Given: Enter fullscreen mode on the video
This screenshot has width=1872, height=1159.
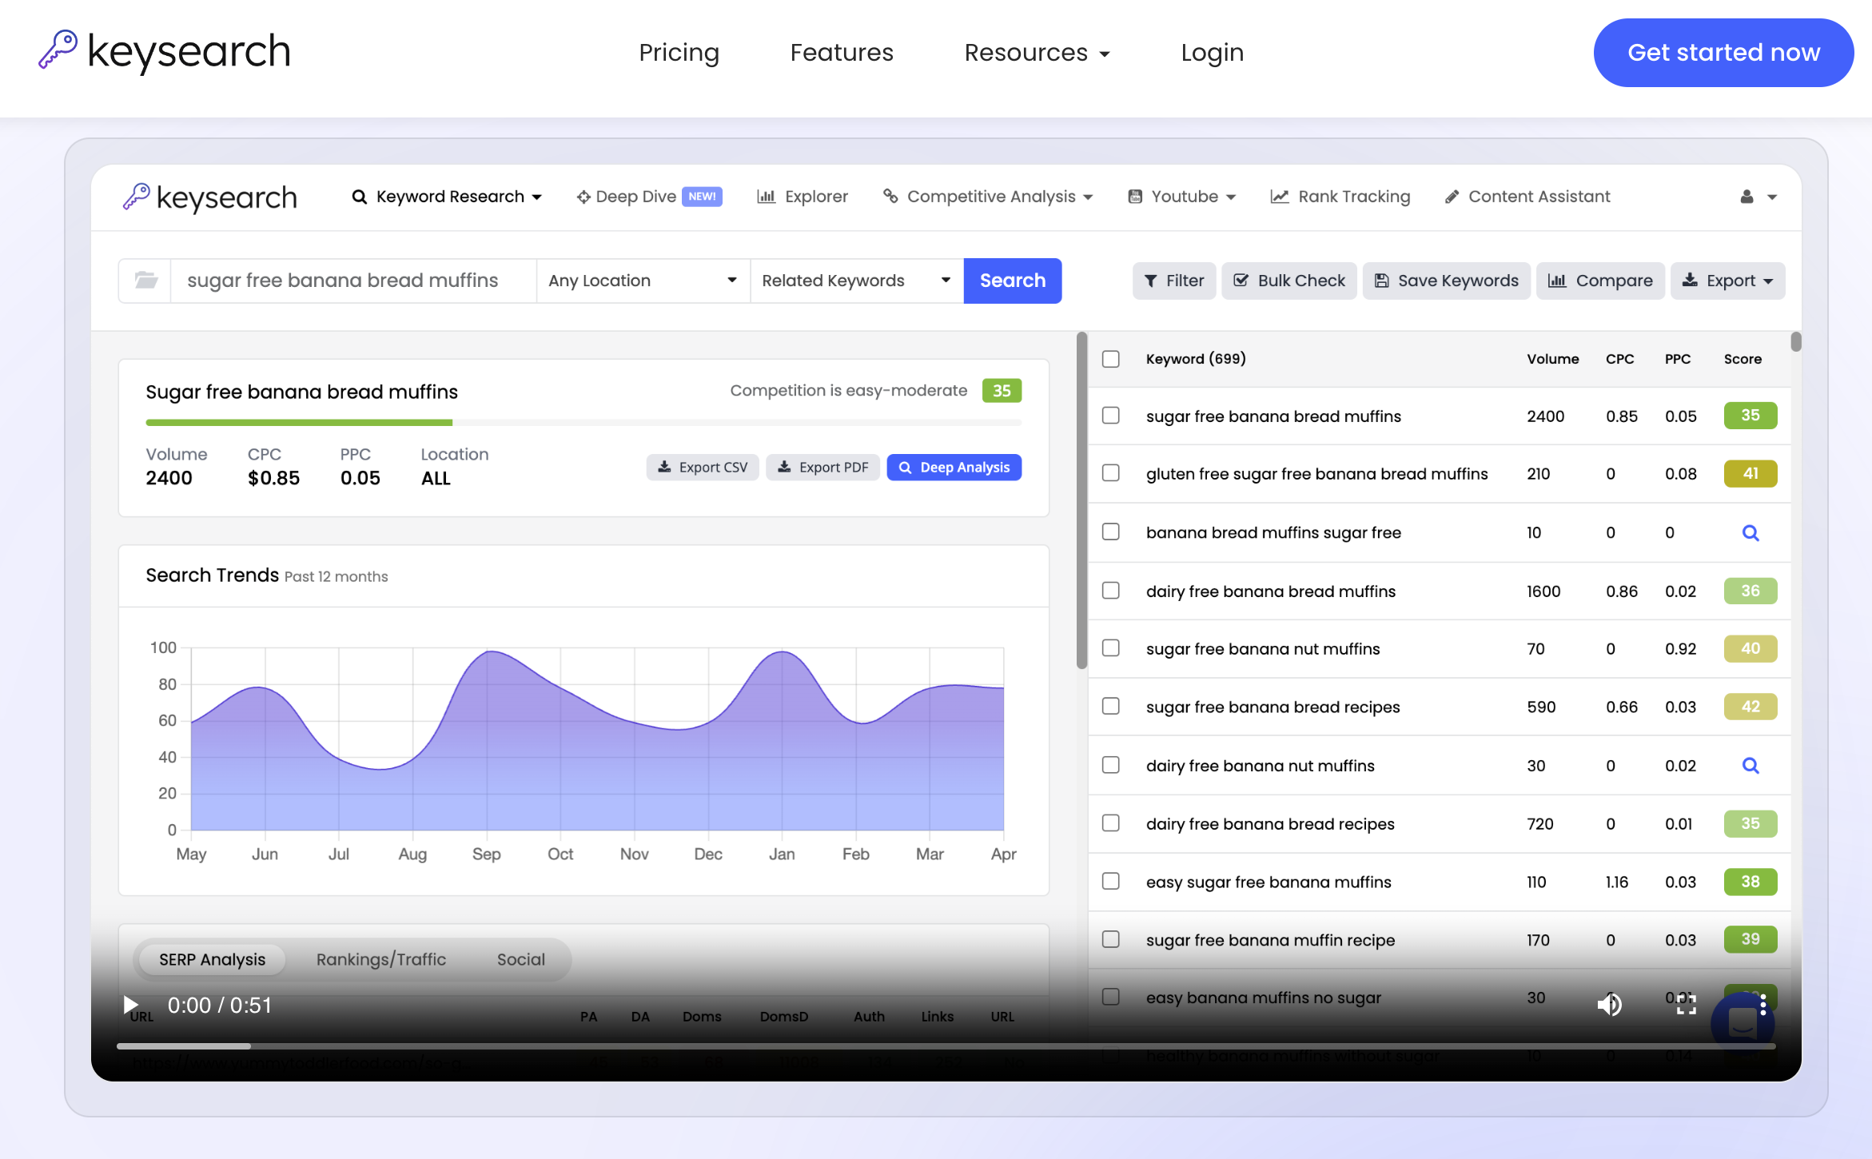Looking at the screenshot, I should coord(1686,1005).
